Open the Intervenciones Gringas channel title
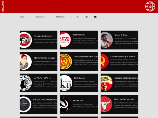The image size is (158, 118). coord(44,58)
